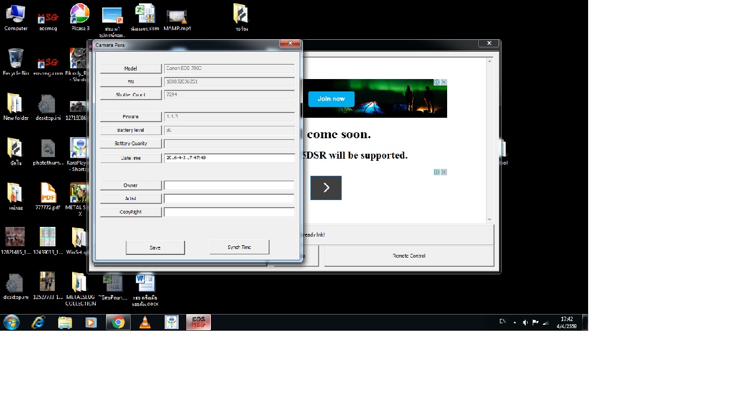This screenshot has height=413, width=735.
Task: Click the Shutter Count label button
Action: [x=131, y=95]
